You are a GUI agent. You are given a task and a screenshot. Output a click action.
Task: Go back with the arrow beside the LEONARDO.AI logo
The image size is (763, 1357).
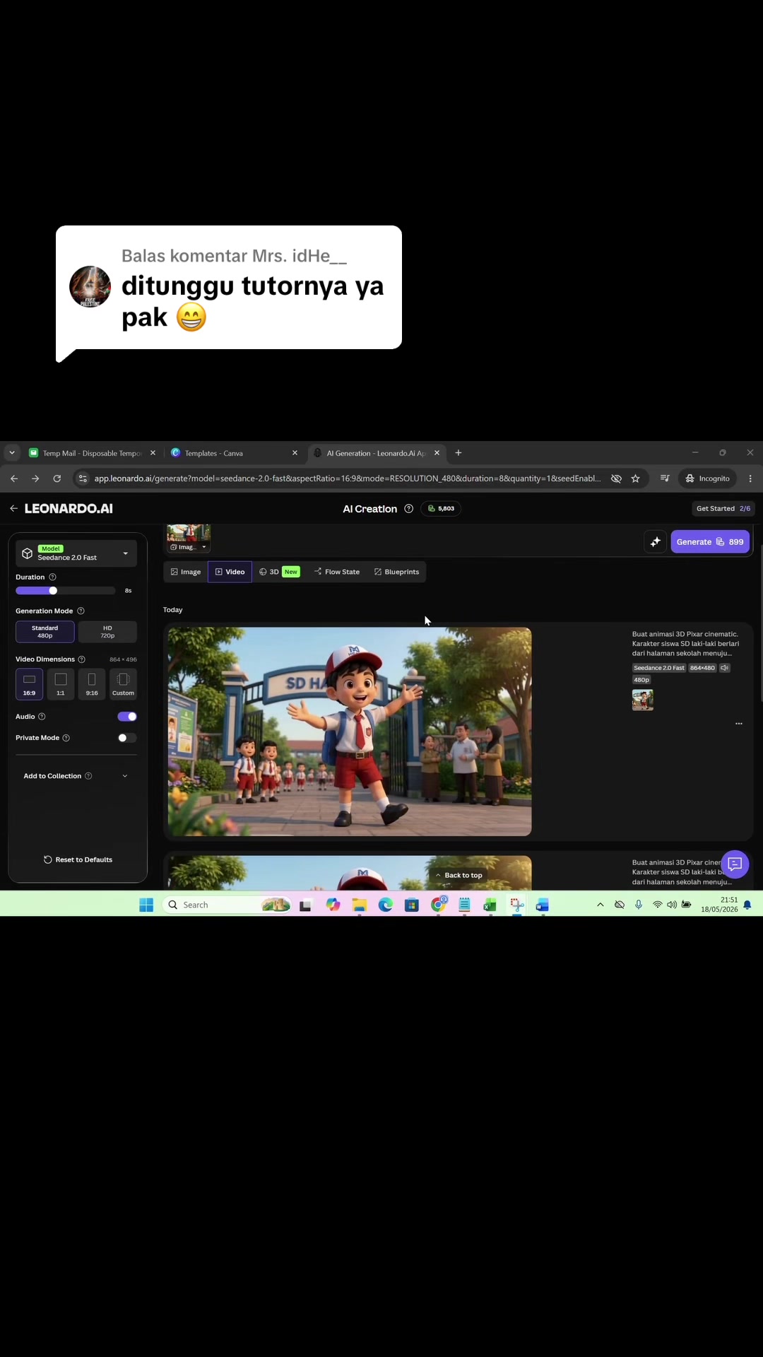(13, 508)
